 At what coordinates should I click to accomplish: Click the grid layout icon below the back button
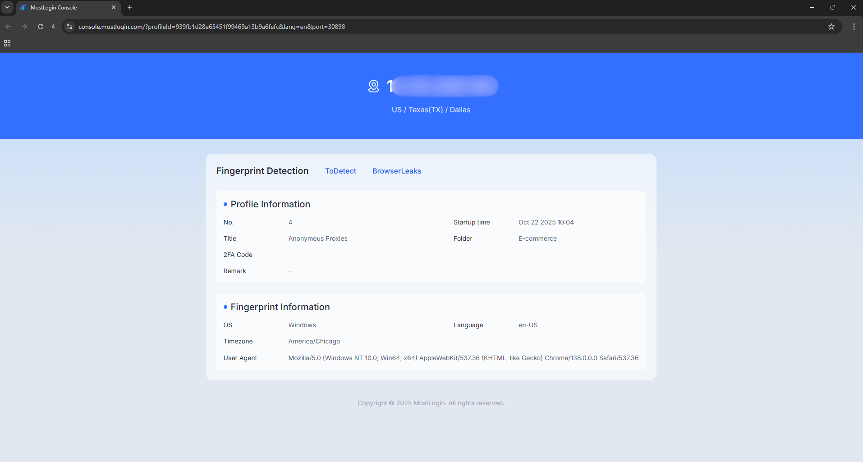(7, 43)
